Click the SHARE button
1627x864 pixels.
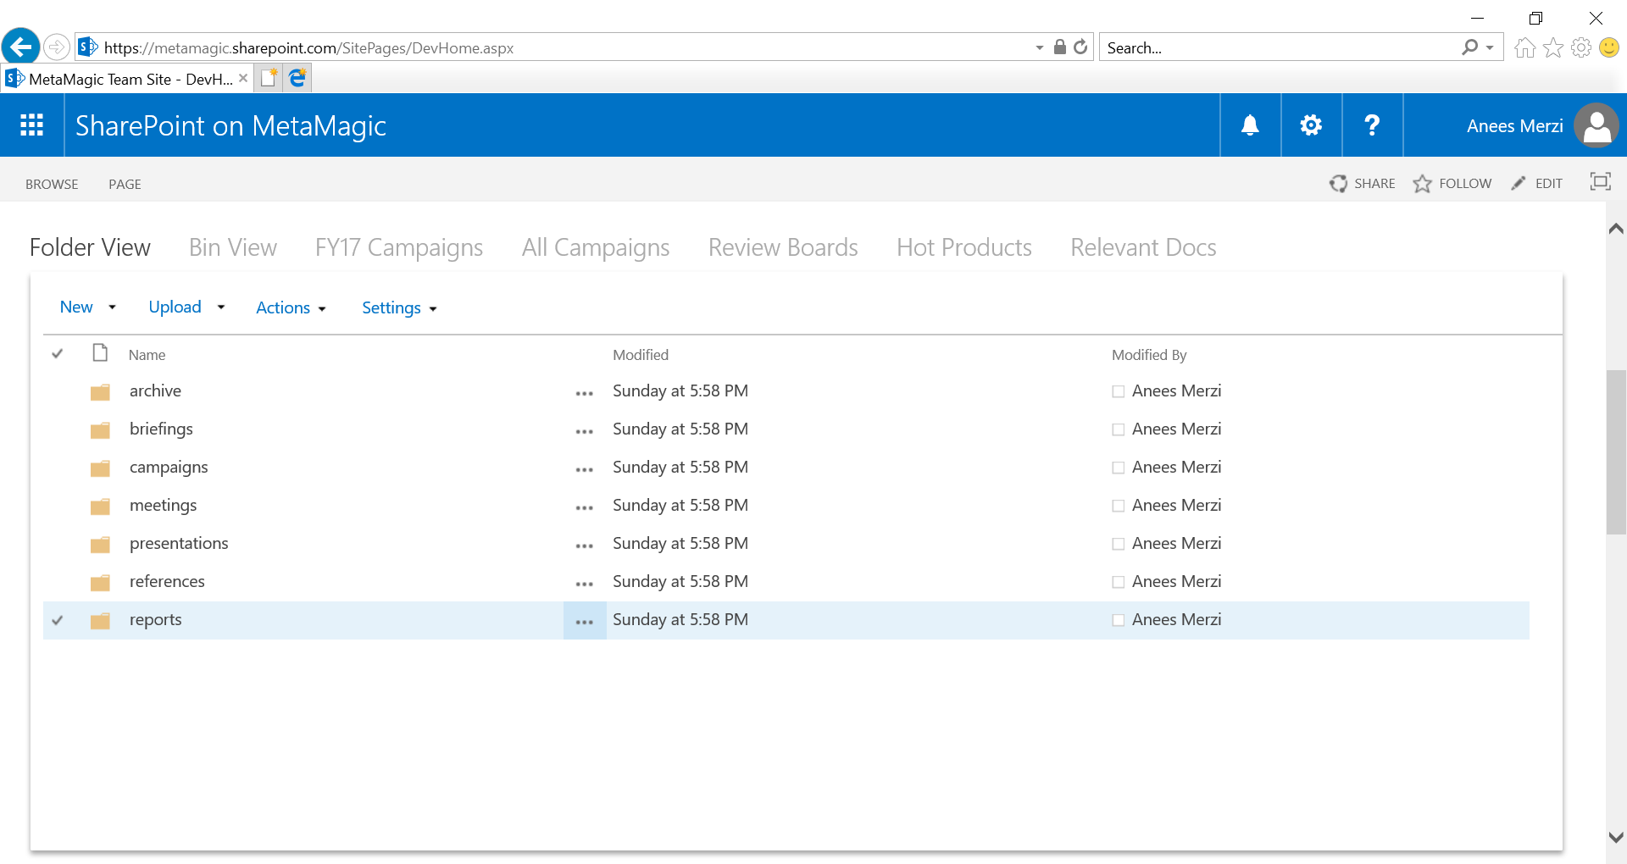(x=1363, y=183)
